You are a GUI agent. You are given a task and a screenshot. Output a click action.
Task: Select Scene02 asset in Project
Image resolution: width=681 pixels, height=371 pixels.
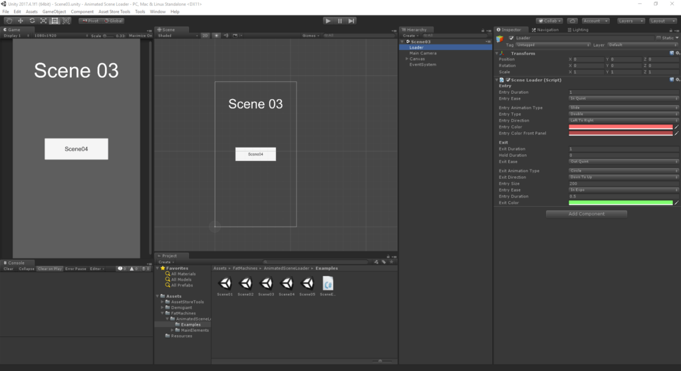click(245, 286)
